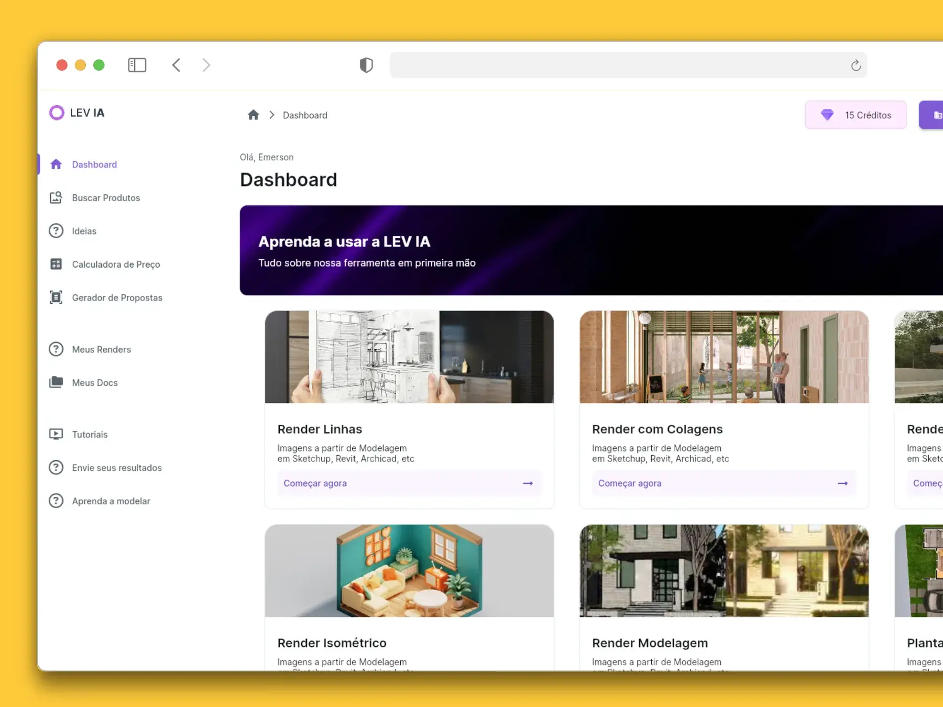Click the purple button beside credits
Image resolution: width=943 pixels, height=707 pixels.
931,115
